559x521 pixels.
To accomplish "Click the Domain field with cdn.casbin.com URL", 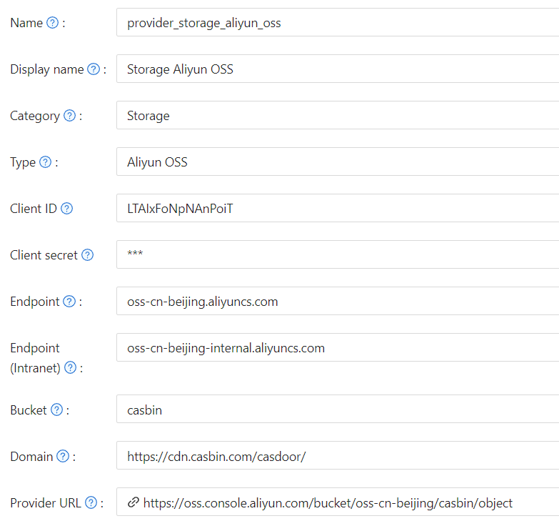I will pos(337,456).
